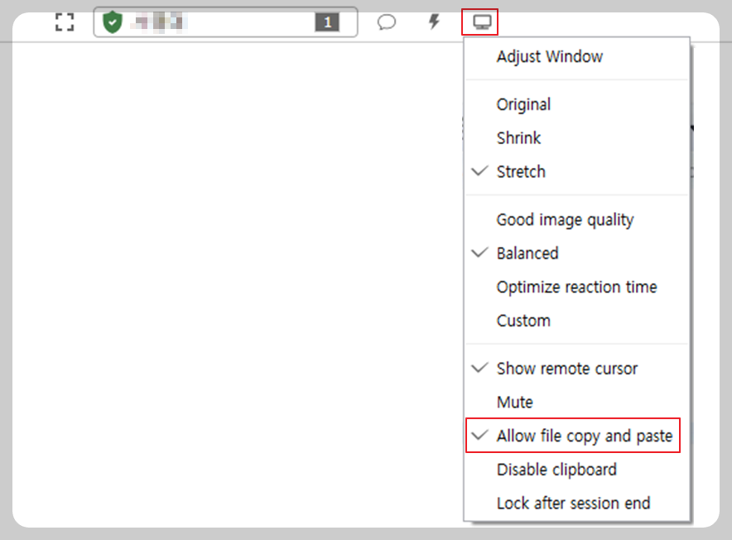Select the checked Balanced quality option

tap(576, 253)
